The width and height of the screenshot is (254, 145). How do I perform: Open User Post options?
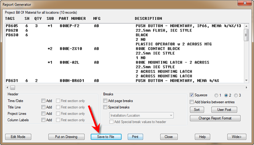[x=224, y=110]
